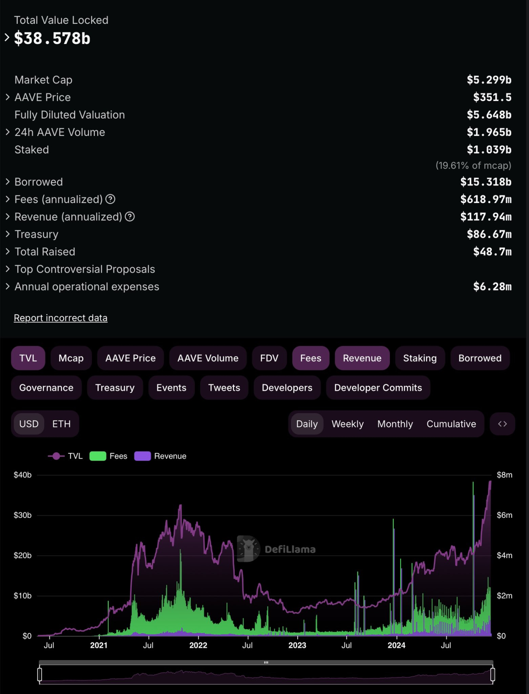Click the DefiLlama watermark logo
This screenshot has height=694, width=529.
[249, 549]
